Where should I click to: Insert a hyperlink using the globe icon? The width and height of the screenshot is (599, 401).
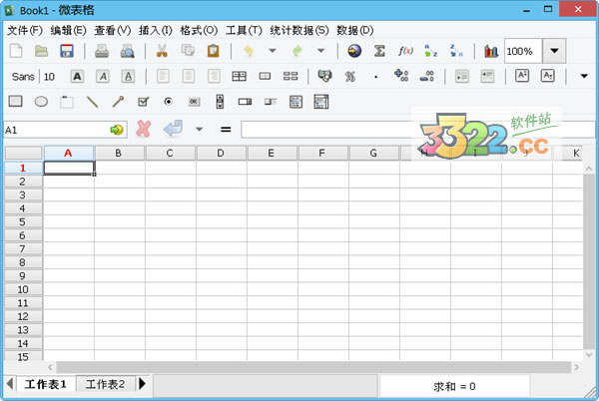(x=354, y=51)
